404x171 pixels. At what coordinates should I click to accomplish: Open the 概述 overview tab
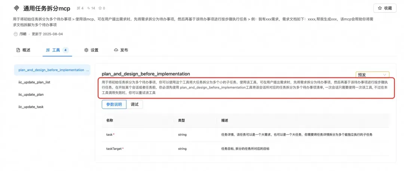click(x=23, y=50)
